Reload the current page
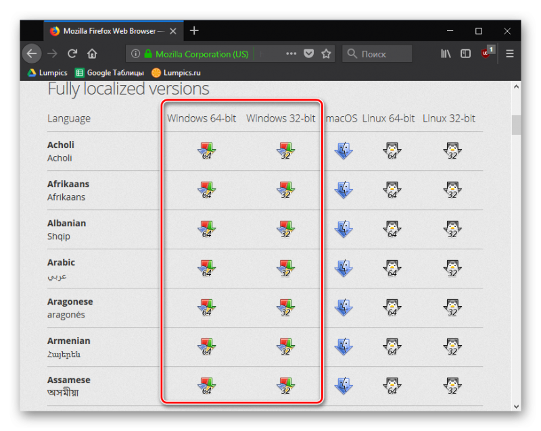This screenshot has width=541, height=431. pyautogui.click(x=72, y=54)
